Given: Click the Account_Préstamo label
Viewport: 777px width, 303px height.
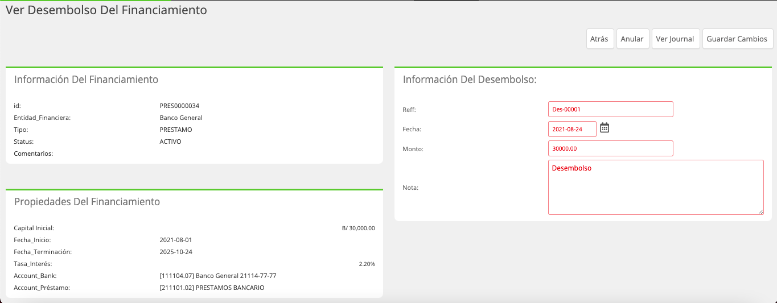Looking at the screenshot, I should 42,288.
